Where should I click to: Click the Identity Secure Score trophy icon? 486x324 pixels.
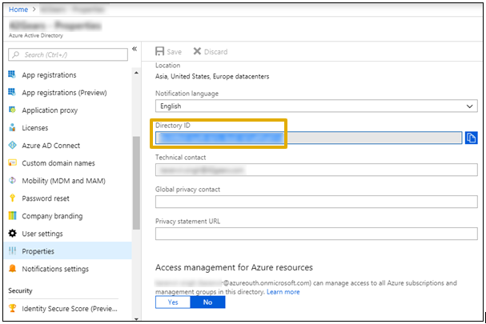click(x=13, y=307)
